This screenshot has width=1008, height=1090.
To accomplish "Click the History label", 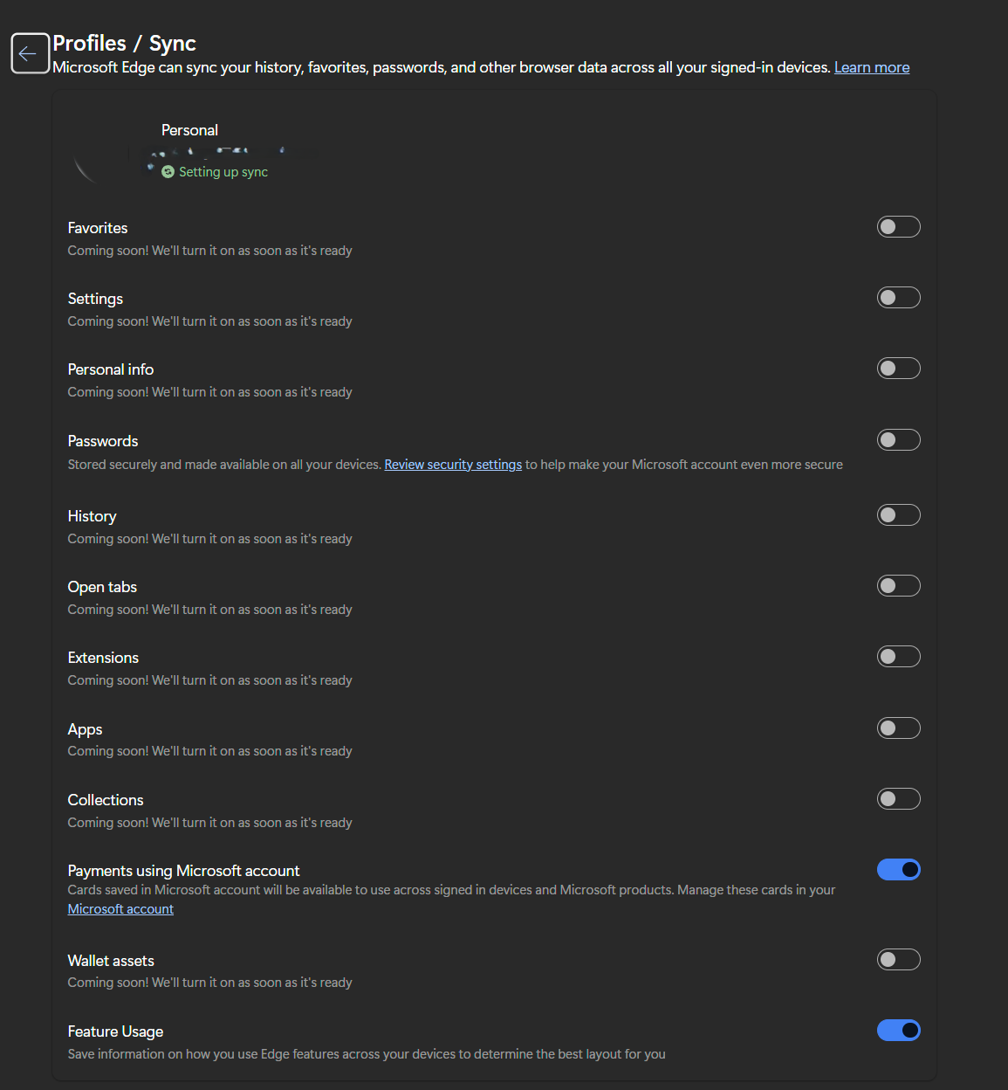I will pyautogui.click(x=92, y=516).
